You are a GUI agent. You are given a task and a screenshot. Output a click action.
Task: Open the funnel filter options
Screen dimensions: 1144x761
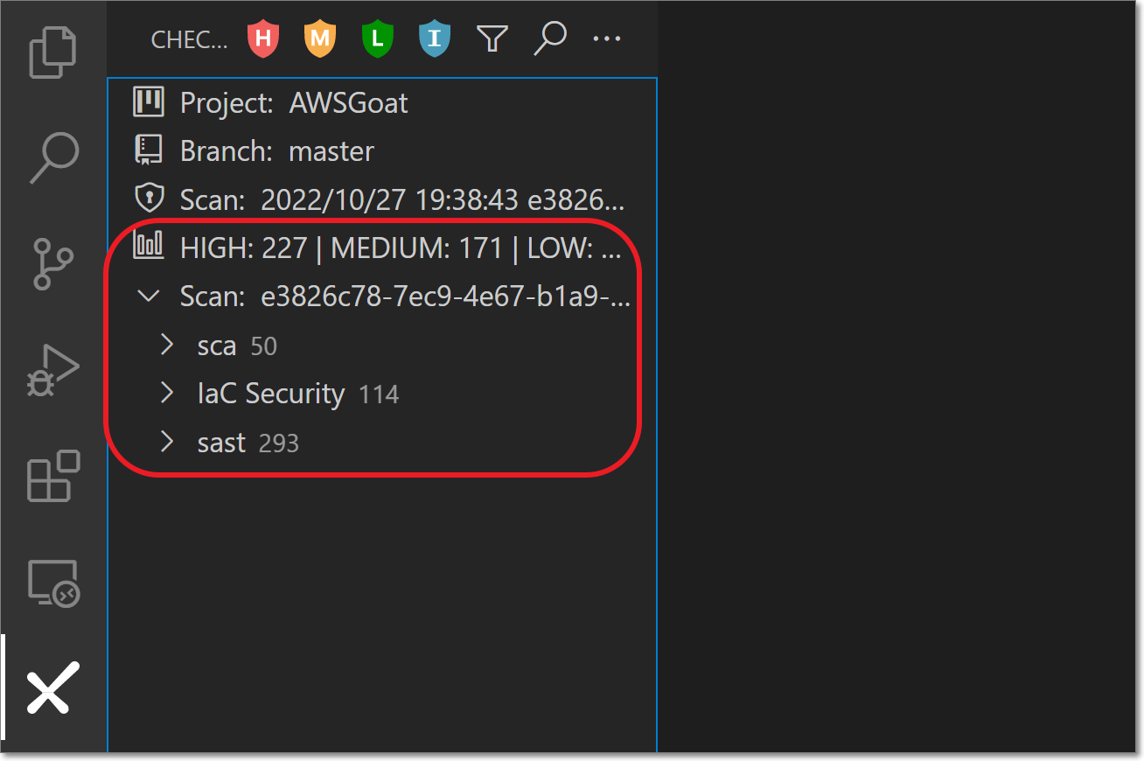[x=492, y=39]
